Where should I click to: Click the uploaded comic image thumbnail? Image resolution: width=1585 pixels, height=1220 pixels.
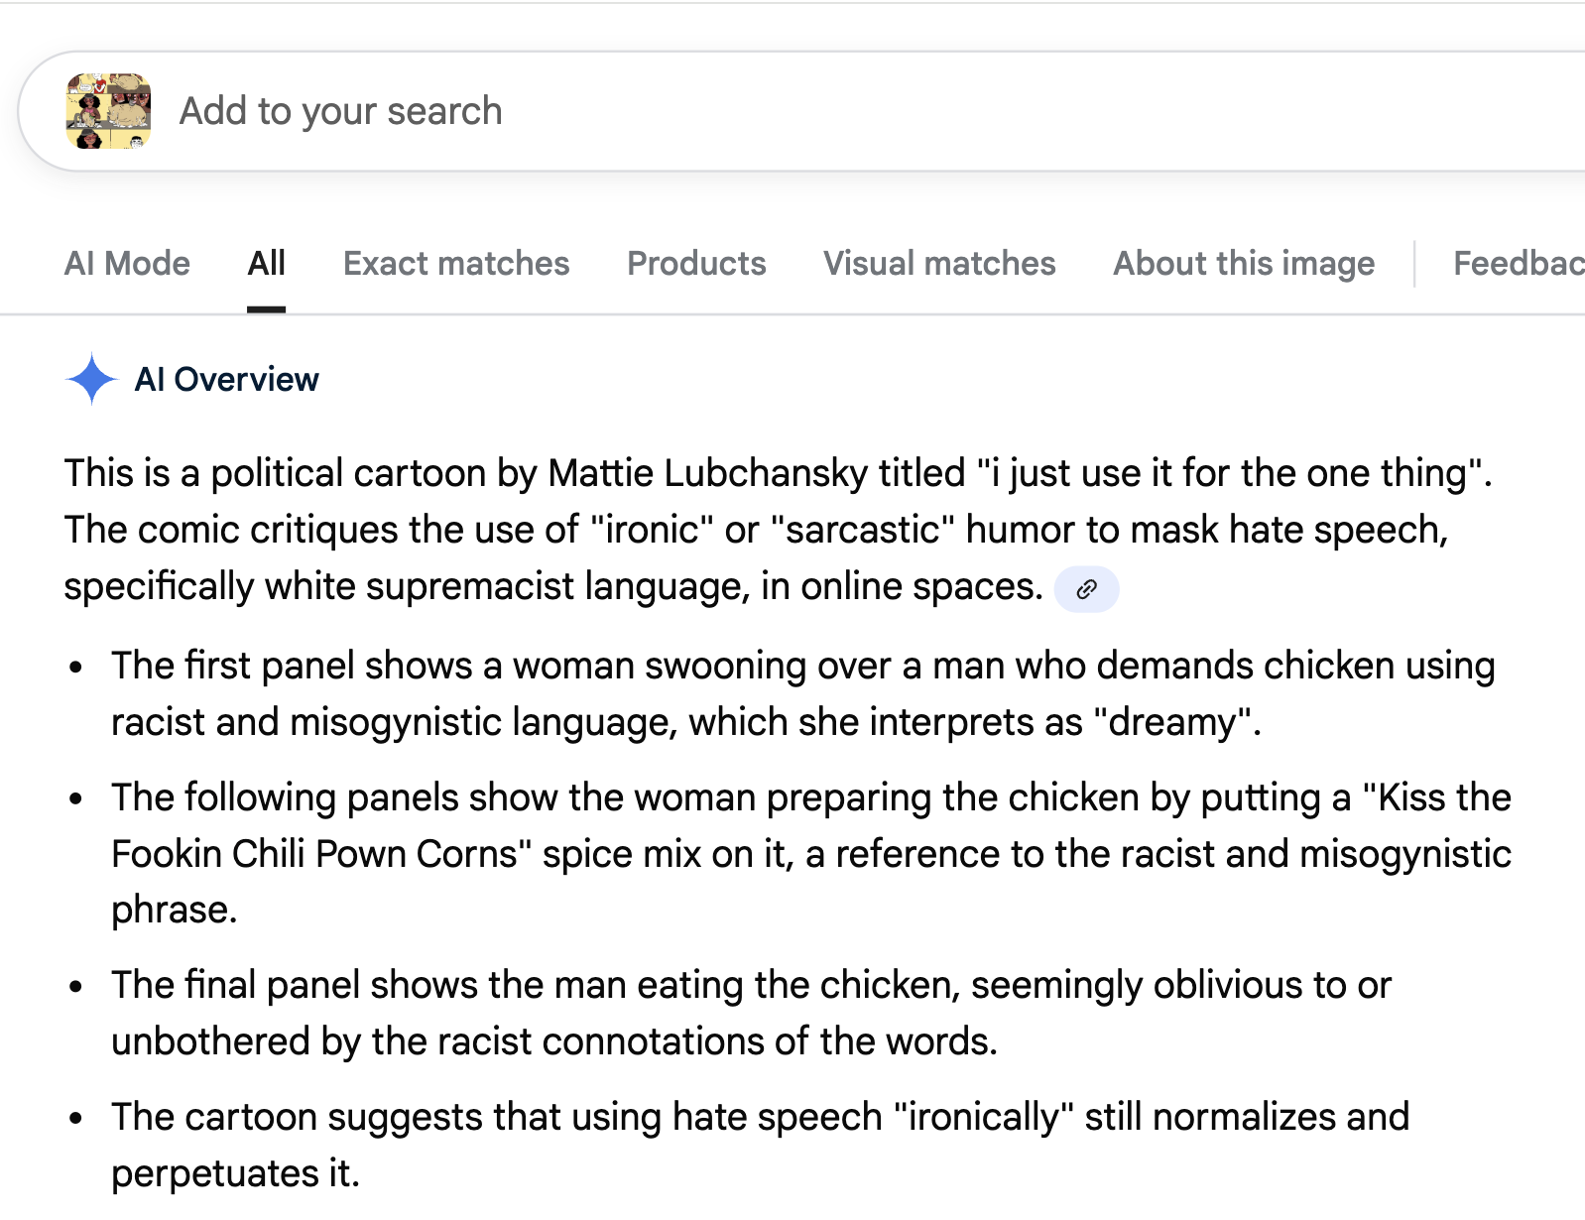click(x=108, y=111)
